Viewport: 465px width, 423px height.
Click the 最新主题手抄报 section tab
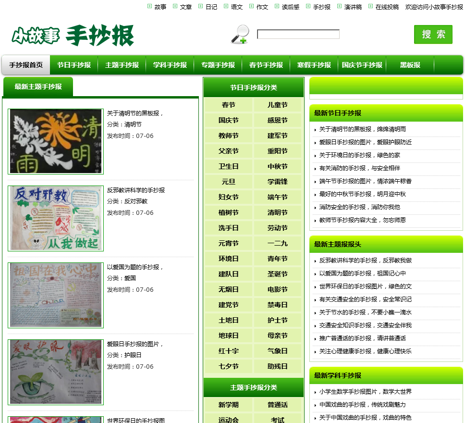38,87
